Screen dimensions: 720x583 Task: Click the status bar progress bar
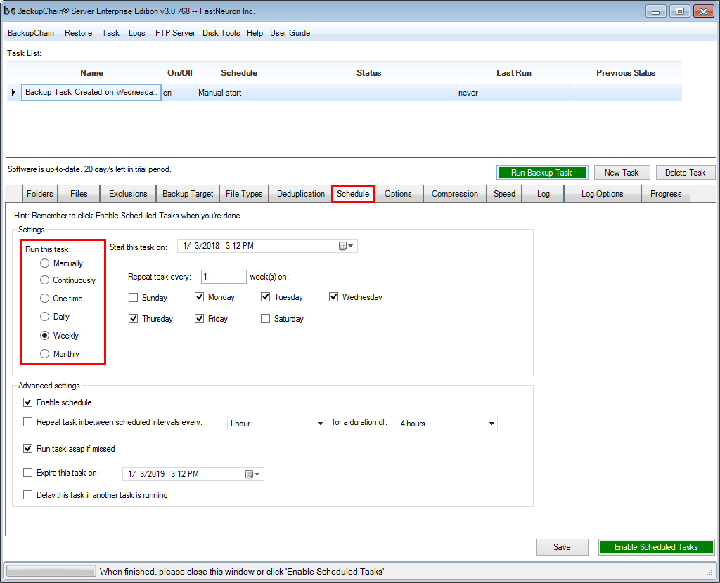click(51, 572)
